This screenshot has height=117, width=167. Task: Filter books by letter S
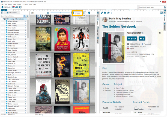(x=120, y=10)
